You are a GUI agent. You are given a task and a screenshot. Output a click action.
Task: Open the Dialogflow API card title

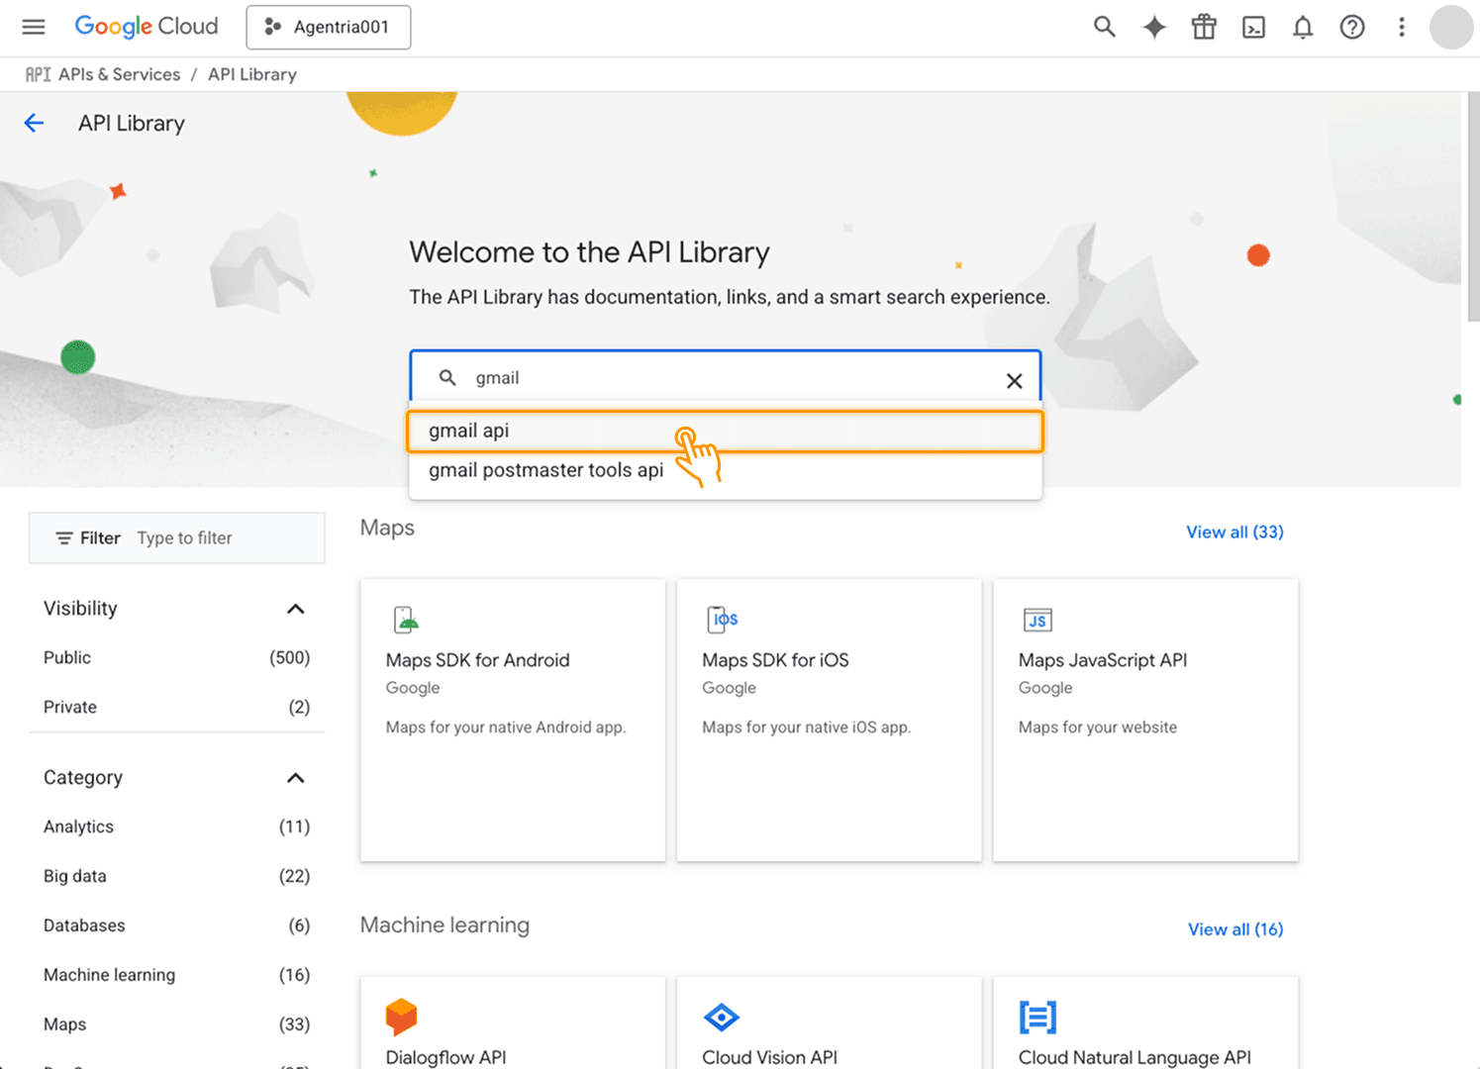(x=445, y=1057)
